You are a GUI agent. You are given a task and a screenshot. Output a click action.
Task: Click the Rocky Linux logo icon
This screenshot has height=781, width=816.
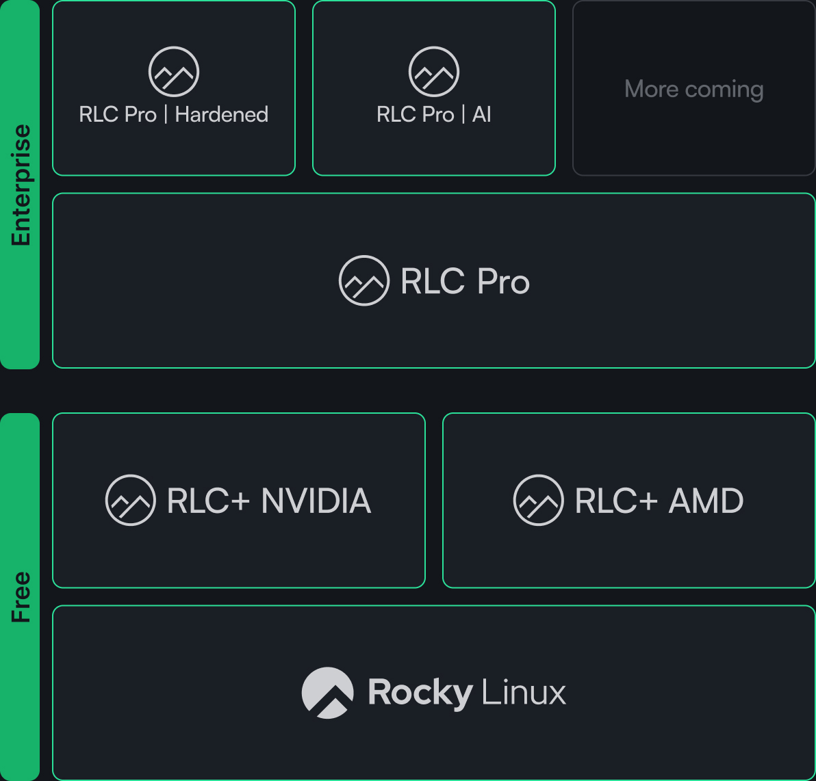coord(328,693)
